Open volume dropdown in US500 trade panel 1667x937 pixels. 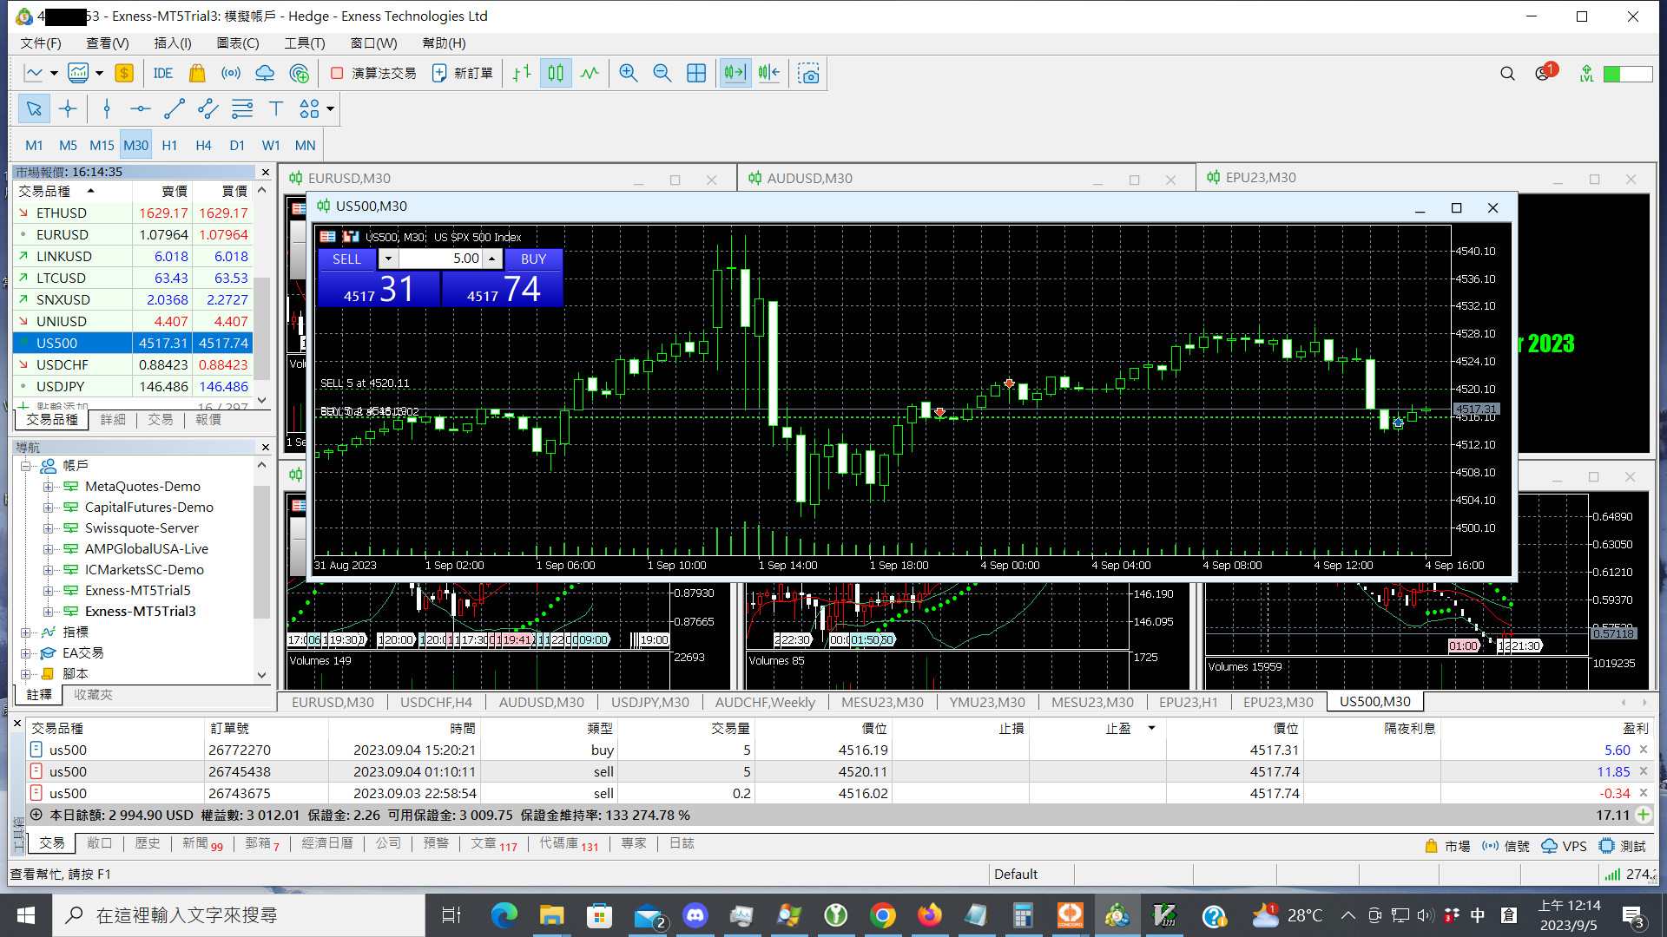(388, 259)
